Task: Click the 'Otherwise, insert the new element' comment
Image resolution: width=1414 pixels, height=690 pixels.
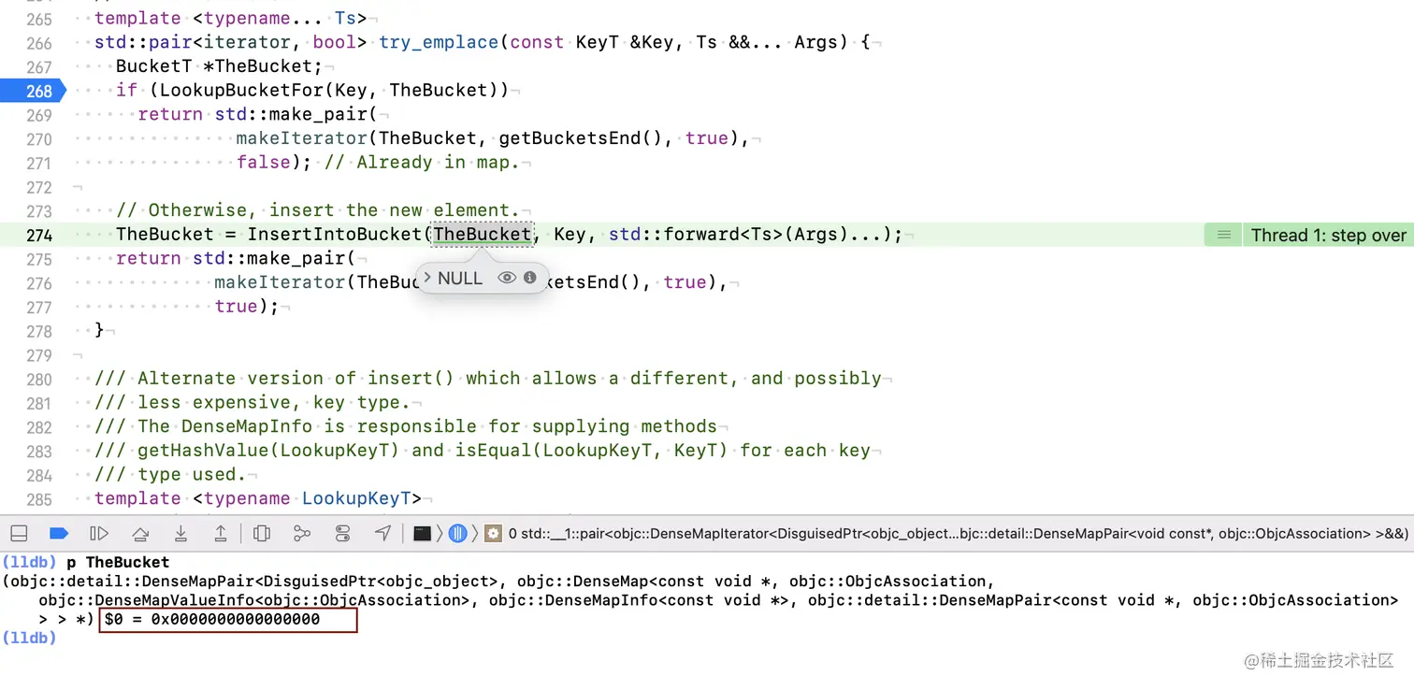Action: [317, 210]
